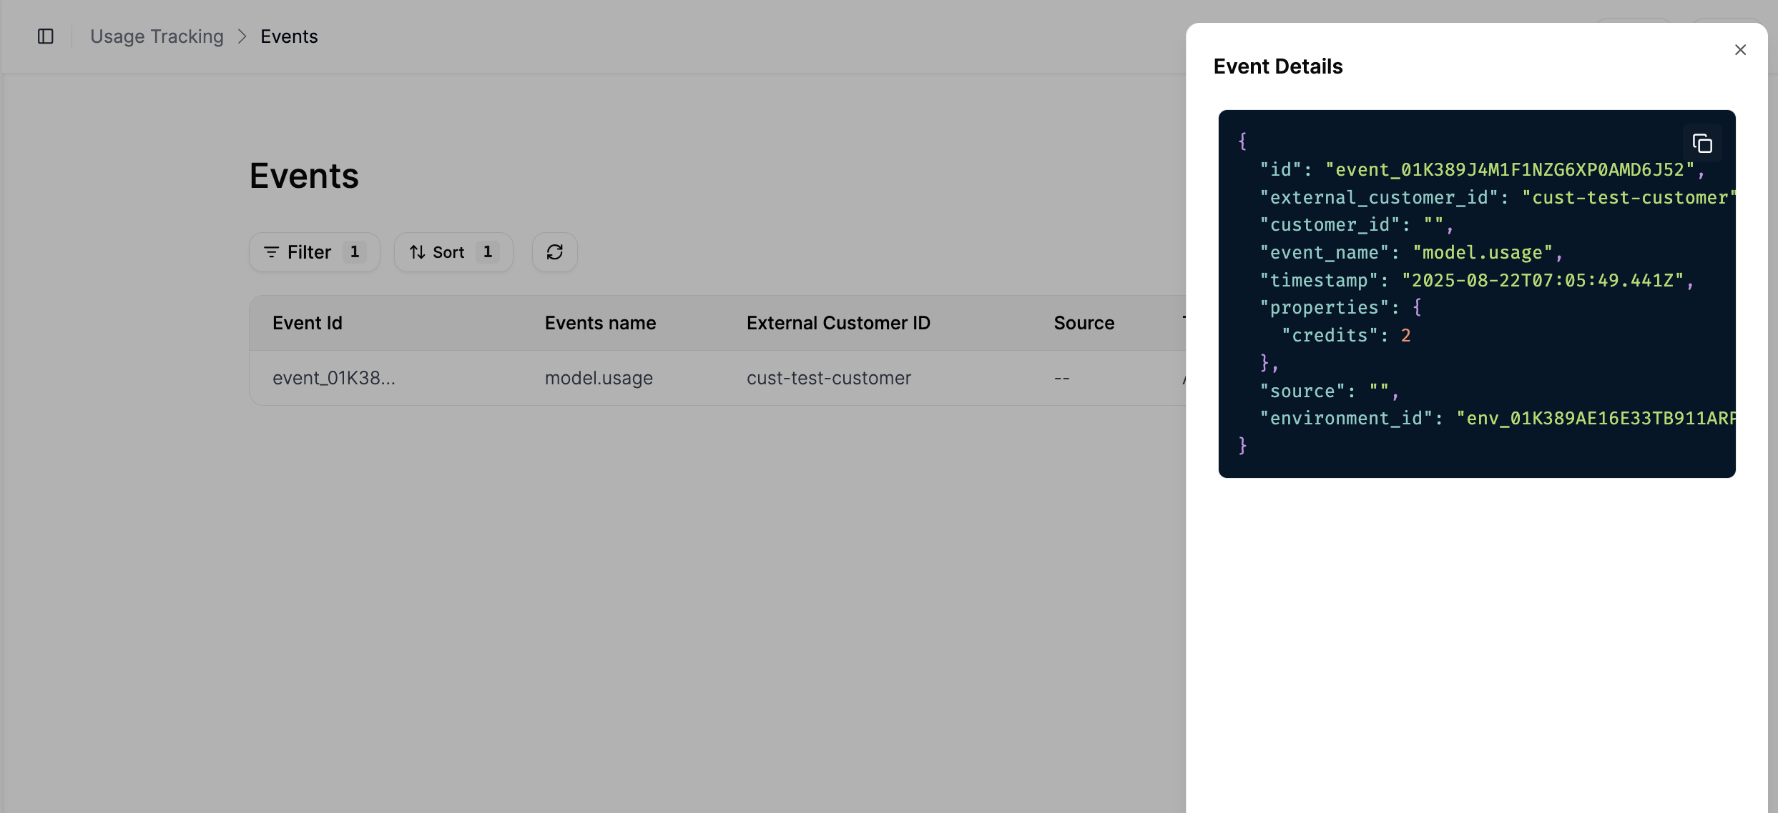
Task: Copy the event JSON to clipboard
Action: 1702,144
